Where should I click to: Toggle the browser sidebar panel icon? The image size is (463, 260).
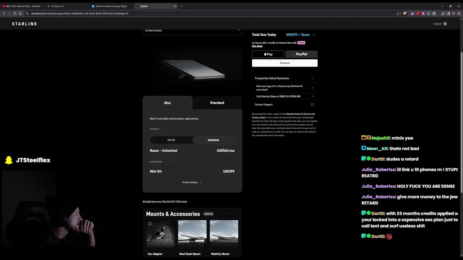tap(448, 13)
